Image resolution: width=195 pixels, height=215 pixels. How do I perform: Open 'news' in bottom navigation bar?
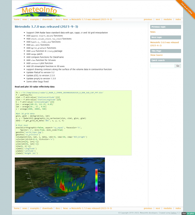pyautogui.click(x=25, y=208)
